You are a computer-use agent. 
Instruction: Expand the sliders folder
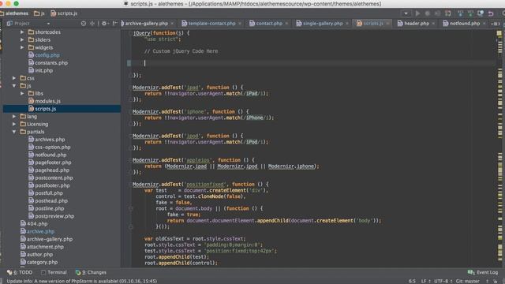coord(22,40)
